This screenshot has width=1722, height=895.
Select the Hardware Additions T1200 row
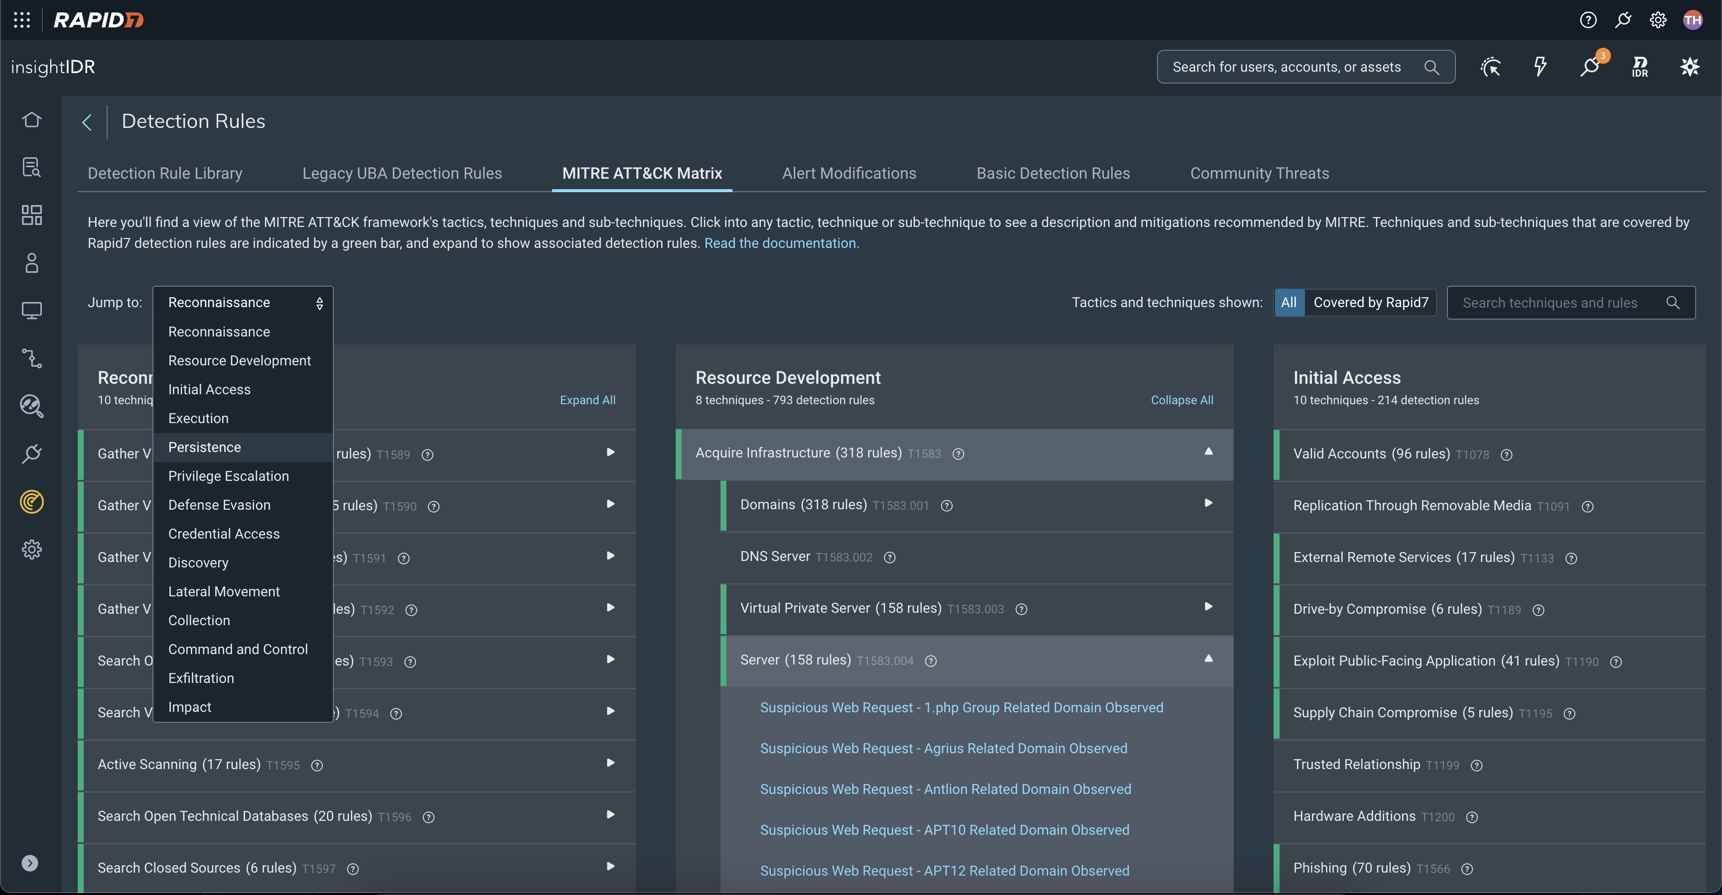coord(1489,817)
